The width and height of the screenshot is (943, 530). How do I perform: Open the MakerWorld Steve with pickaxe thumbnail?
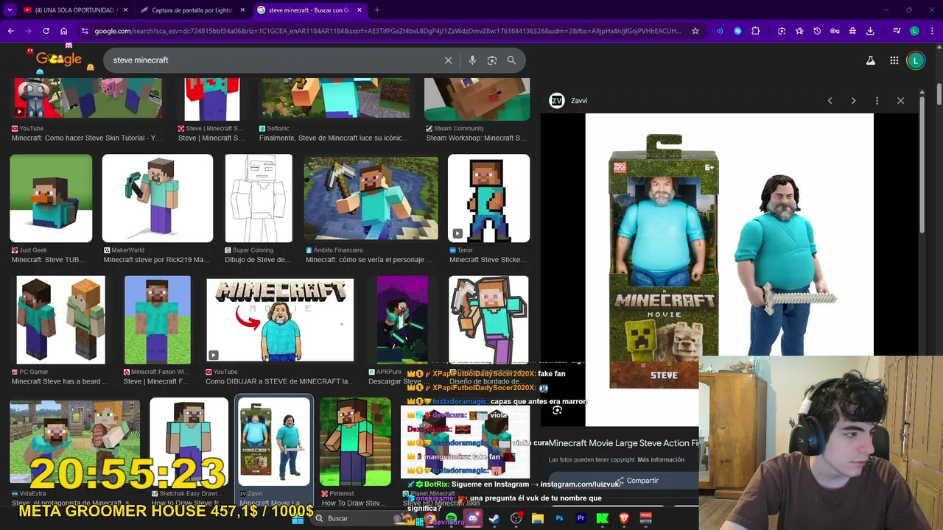click(x=158, y=198)
